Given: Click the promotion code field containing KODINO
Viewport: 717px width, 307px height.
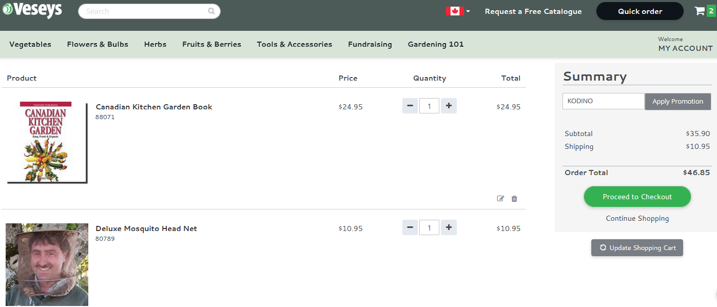Looking at the screenshot, I should click(604, 101).
